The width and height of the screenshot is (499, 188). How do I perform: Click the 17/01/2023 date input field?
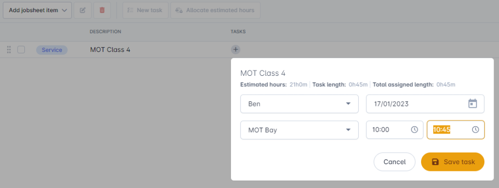pos(425,103)
